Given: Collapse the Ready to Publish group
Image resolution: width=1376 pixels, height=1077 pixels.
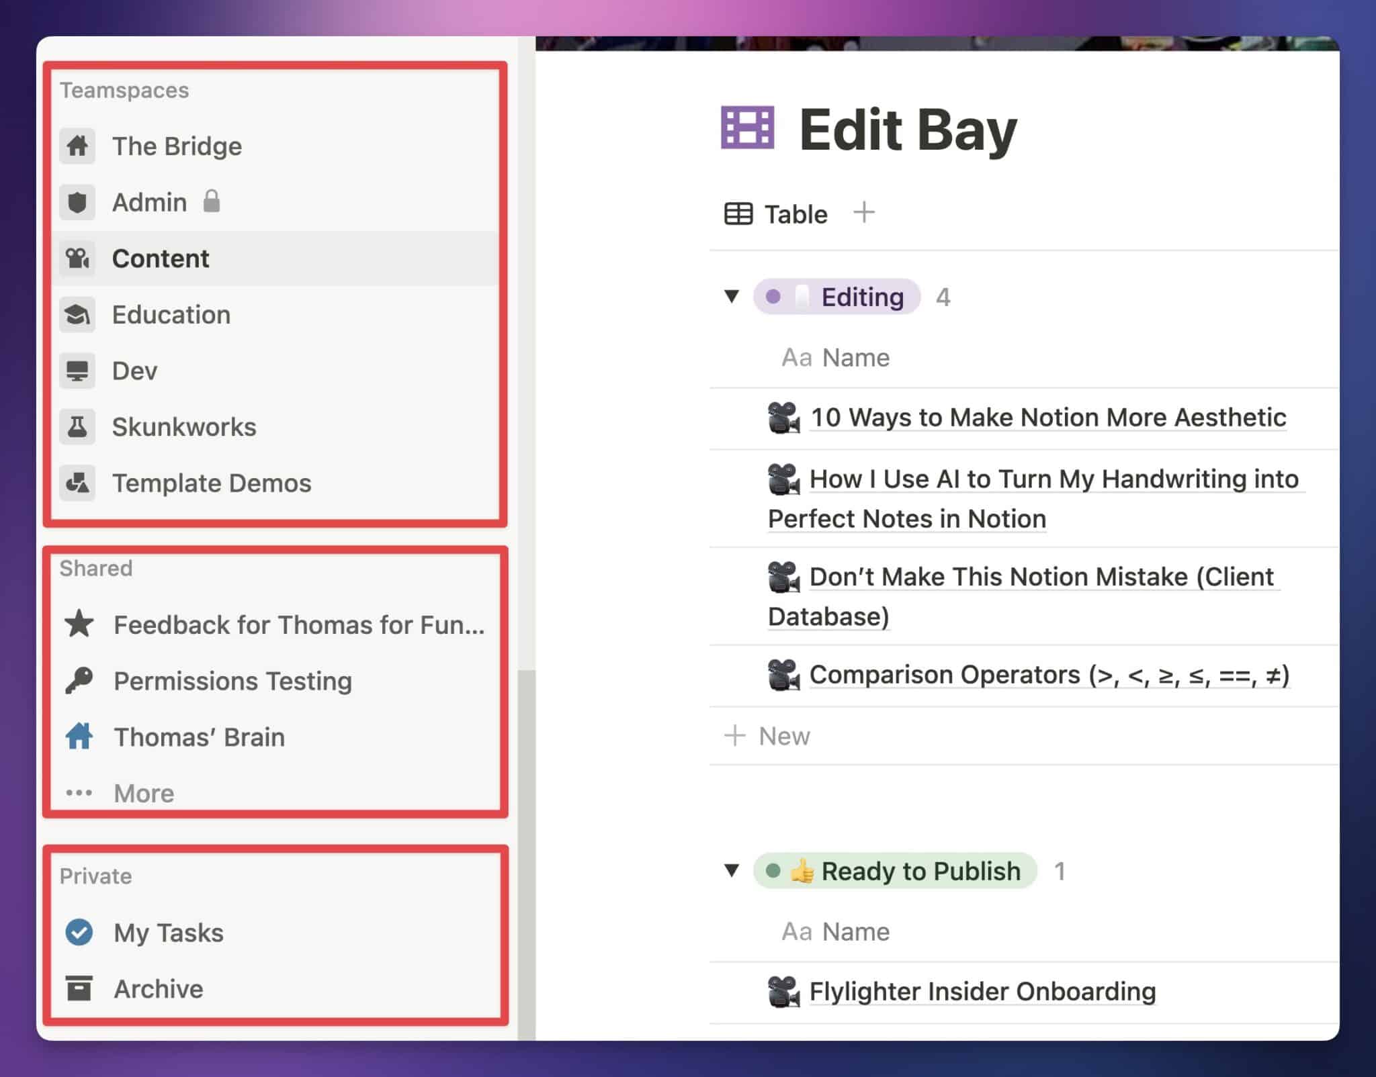Looking at the screenshot, I should (x=732, y=871).
